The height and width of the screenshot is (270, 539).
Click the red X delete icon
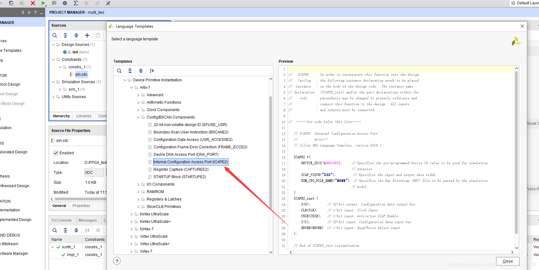point(33,3)
